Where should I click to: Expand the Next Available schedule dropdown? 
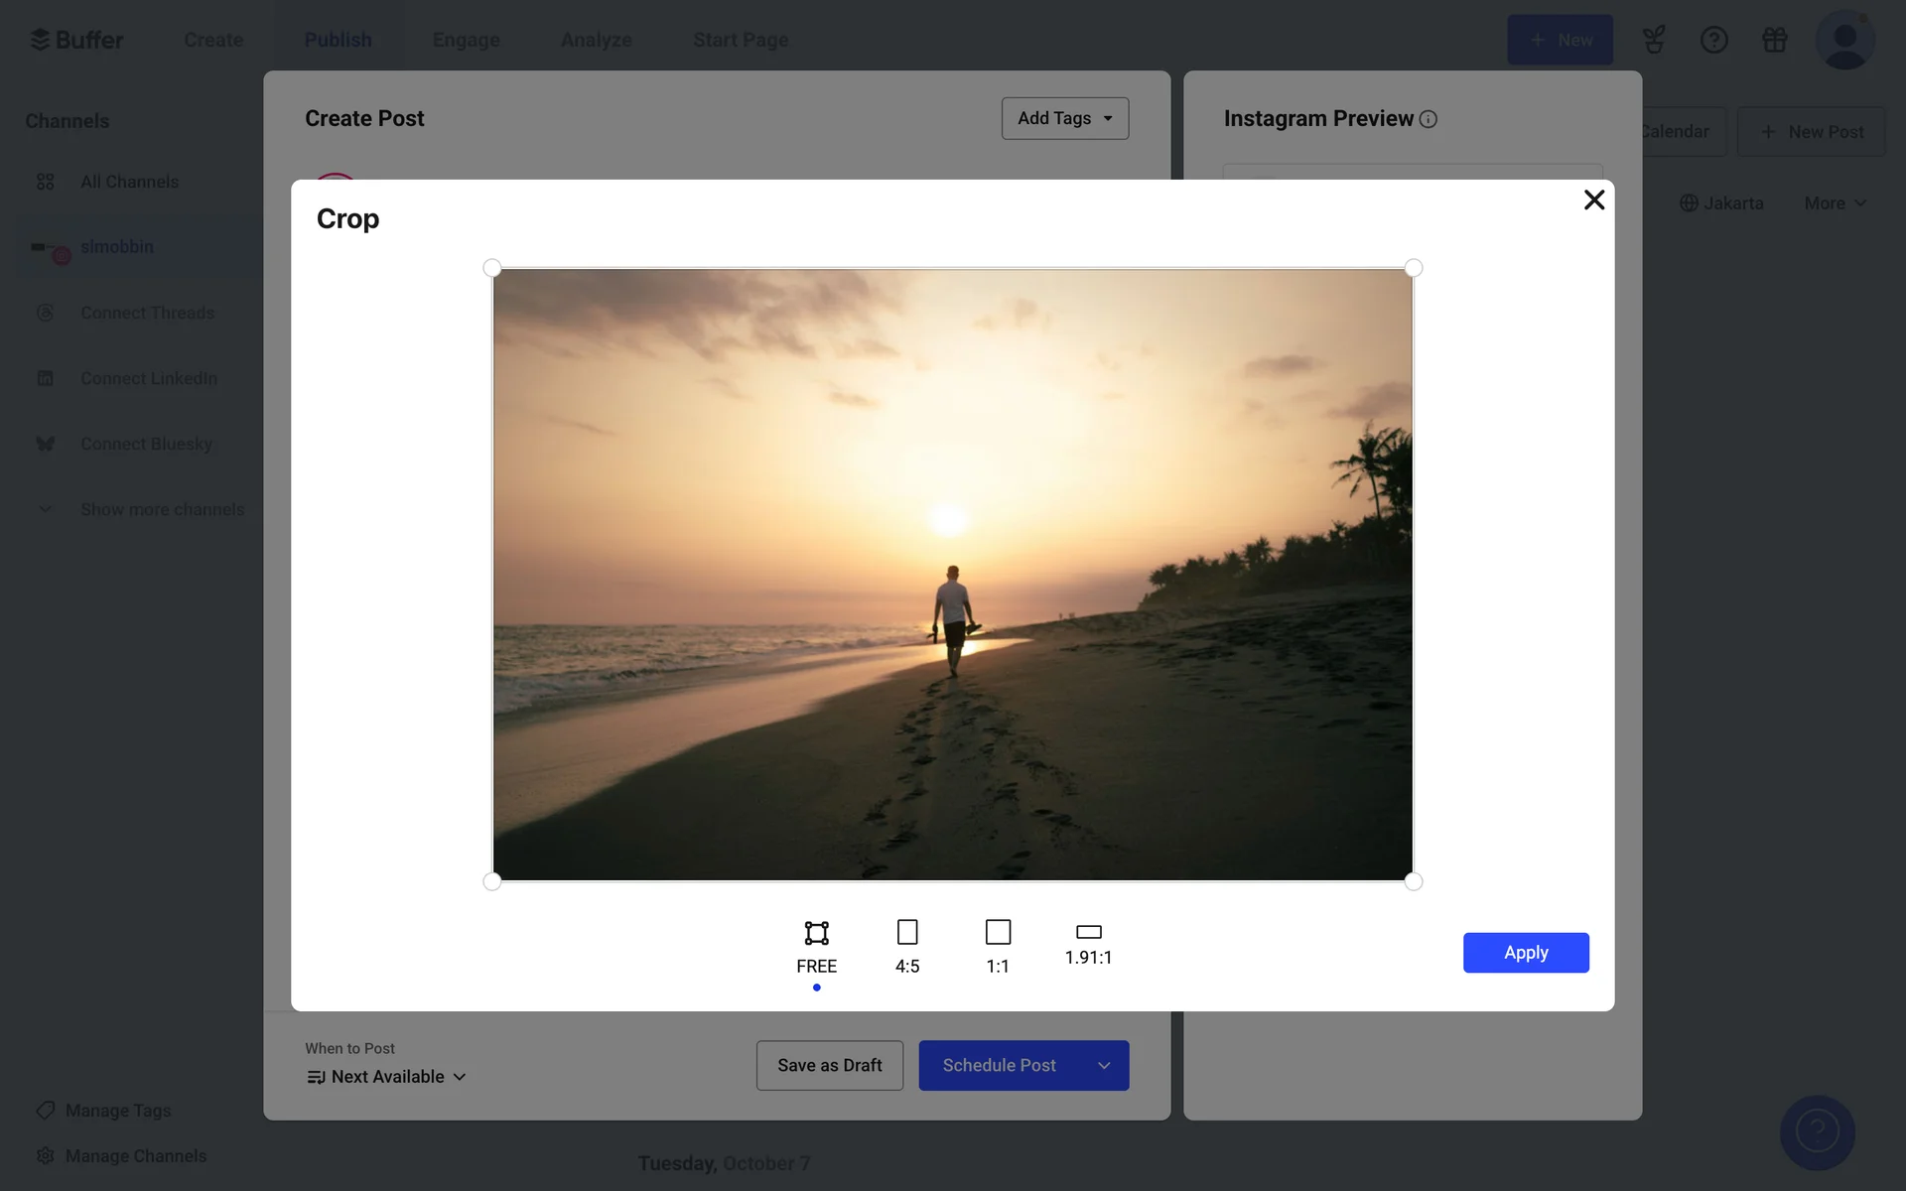[387, 1077]
